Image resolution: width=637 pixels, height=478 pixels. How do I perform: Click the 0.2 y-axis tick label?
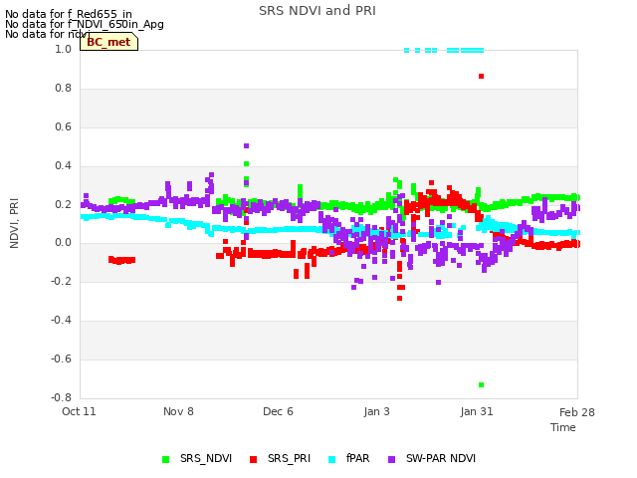64,204
